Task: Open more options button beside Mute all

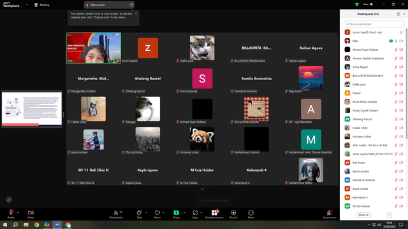Action: tap(390, 215)
